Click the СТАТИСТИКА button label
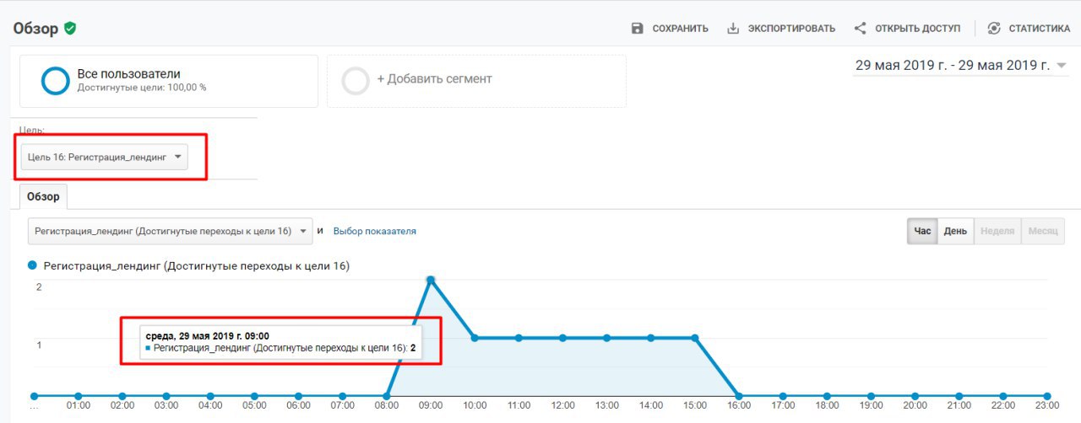The width and height of the screenshot is (1081, 423). click(1040, 29)
